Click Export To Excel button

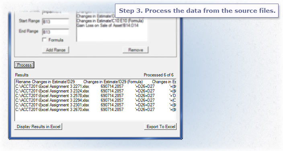pos(160,127)
